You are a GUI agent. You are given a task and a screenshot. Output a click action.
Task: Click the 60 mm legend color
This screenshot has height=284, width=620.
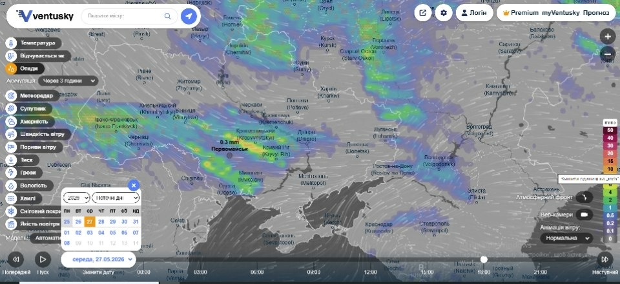(610, 130)
